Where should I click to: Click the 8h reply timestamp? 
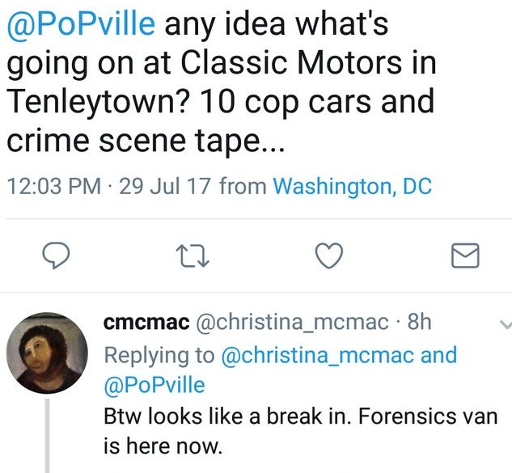click(420, 323)
